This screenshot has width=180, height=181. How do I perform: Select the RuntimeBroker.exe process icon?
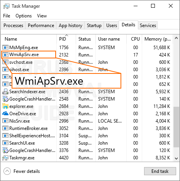[x=5, y=128]
